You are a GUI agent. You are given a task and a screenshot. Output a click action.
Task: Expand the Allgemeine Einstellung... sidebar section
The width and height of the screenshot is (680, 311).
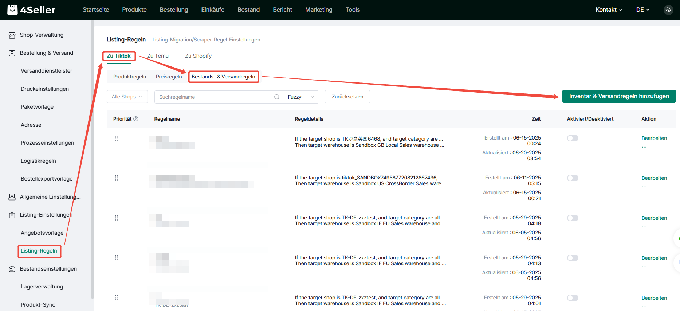[50, 197]
